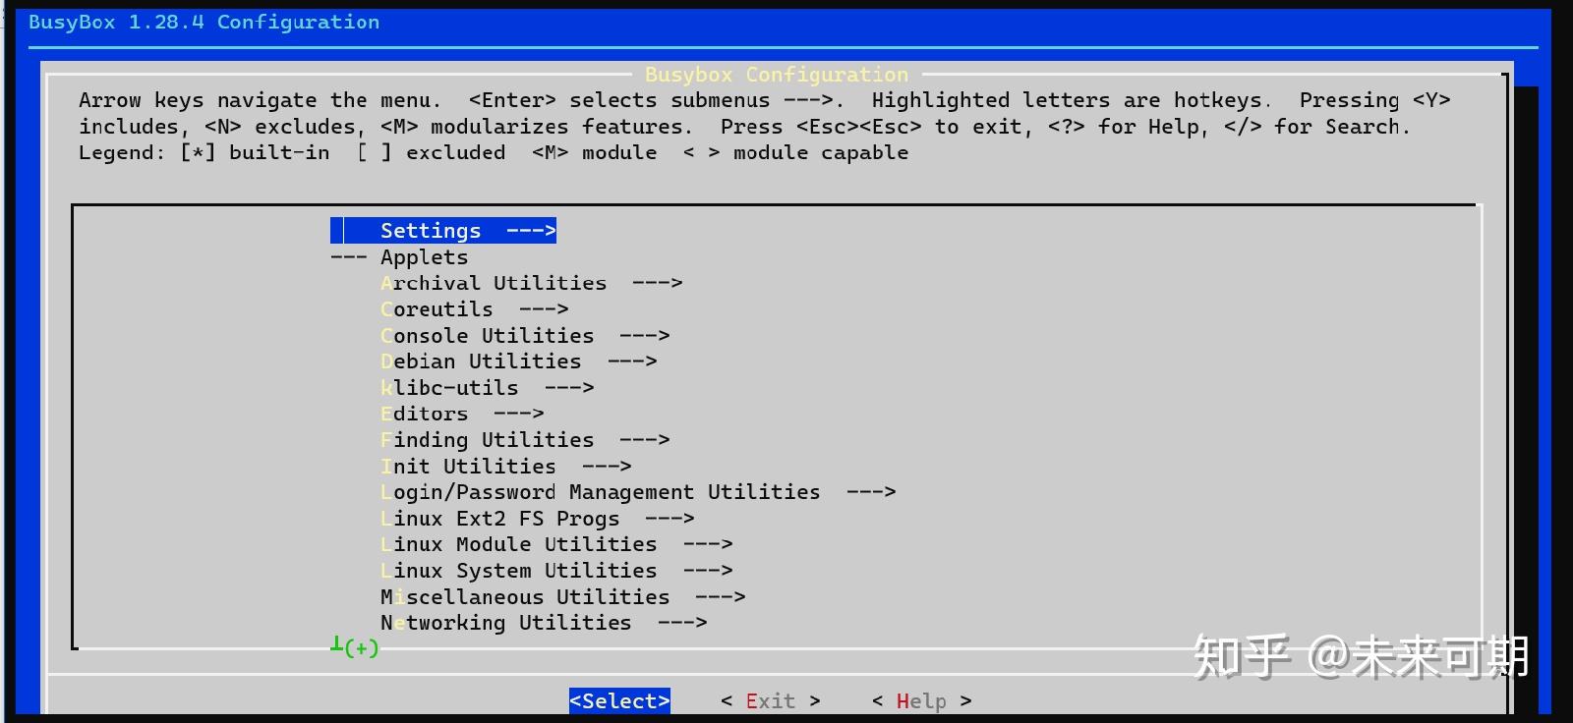Open the Settings submenu entry
Screen dimensions: 1573x723
pos(443,231)
